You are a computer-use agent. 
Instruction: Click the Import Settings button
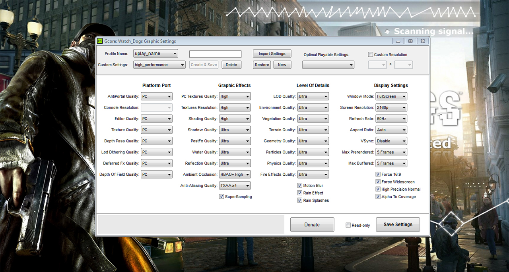click(272, 54)
